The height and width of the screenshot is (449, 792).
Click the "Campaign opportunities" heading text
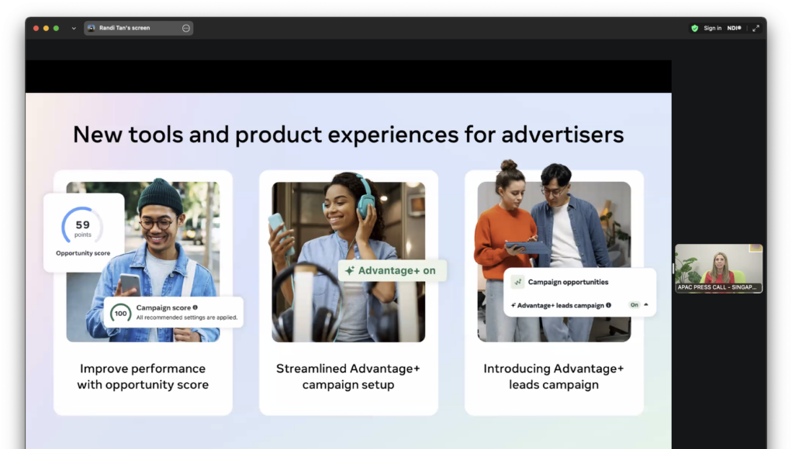(x=568, y=283)
